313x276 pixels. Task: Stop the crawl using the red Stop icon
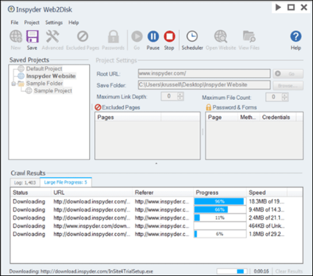click(170, 36)
